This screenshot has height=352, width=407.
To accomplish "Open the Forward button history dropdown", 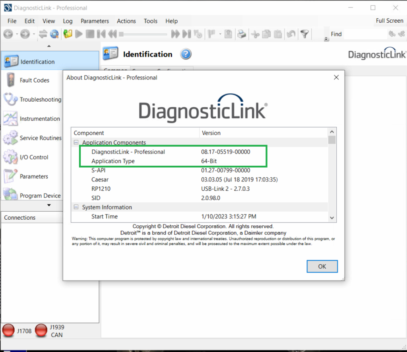I will [34, 34].
